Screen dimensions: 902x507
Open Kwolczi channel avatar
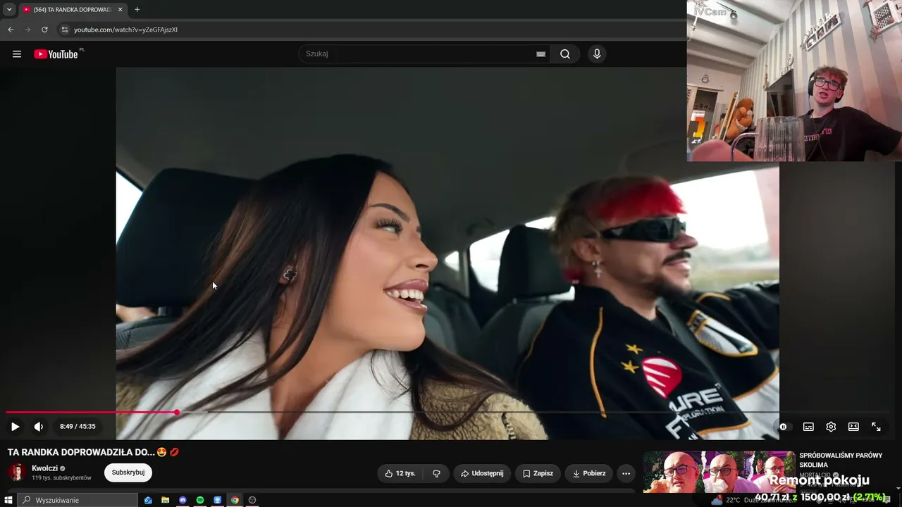pyautogui.click(x=17, y=472)
